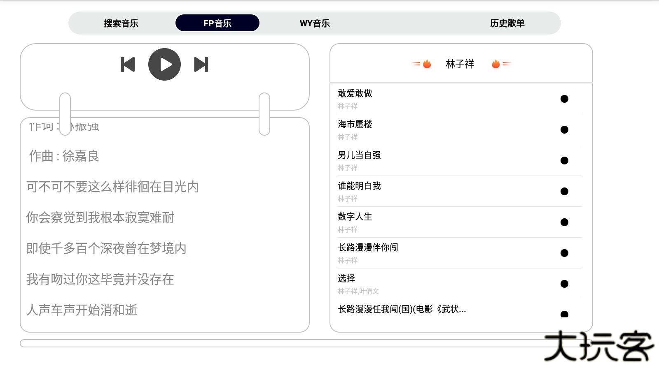Click the dot icon beside 敢爱敢做

(565, 99)
